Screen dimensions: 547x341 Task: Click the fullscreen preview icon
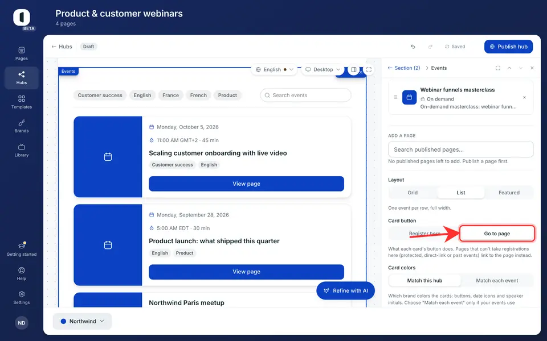(369, 69)
